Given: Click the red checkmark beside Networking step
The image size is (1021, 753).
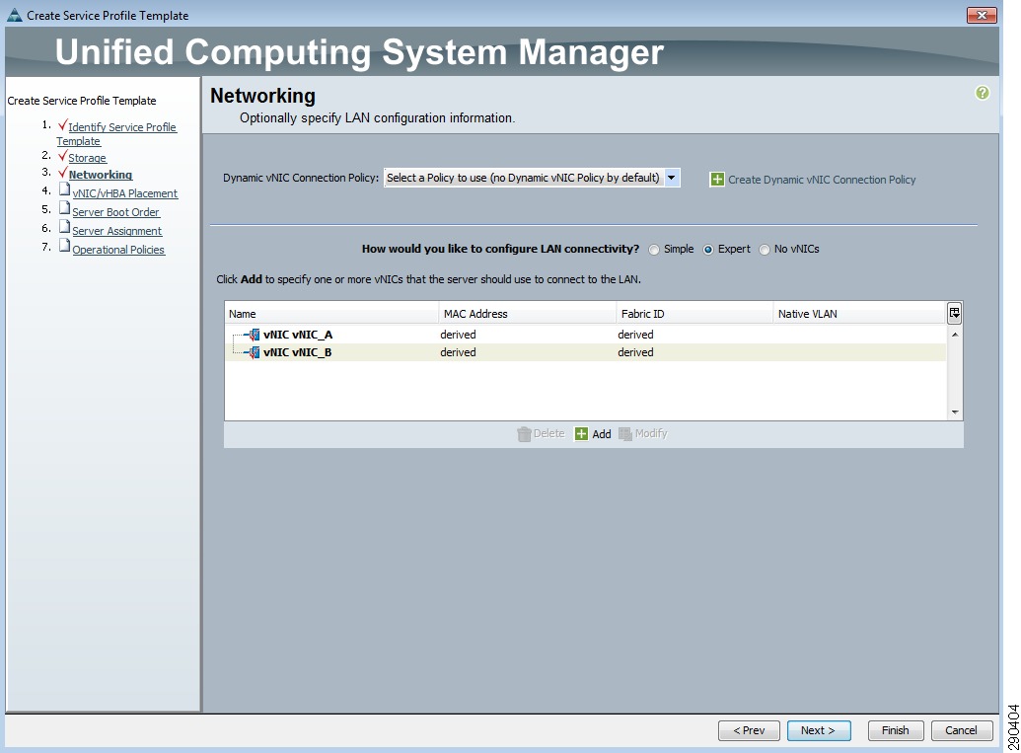Looking at the screenshot, I should coord(62,173).
